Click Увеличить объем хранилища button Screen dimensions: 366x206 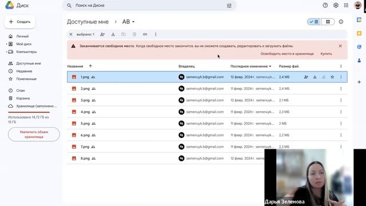[34, 134]
